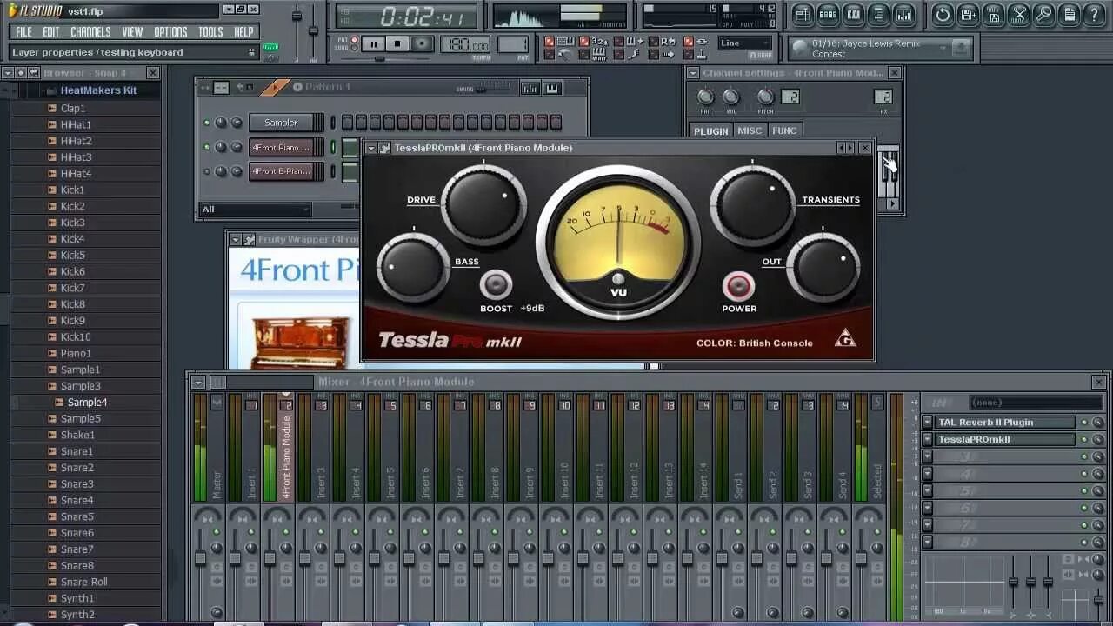Open the Mixer window options arrow
Viewport: 1113px width, 626px height.
click(198, 382)
